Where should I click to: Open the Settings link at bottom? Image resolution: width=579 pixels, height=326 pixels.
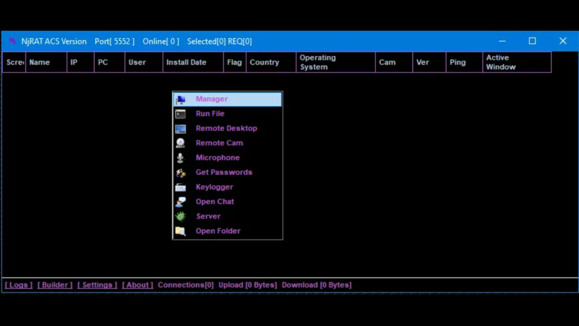click(97, 285)
